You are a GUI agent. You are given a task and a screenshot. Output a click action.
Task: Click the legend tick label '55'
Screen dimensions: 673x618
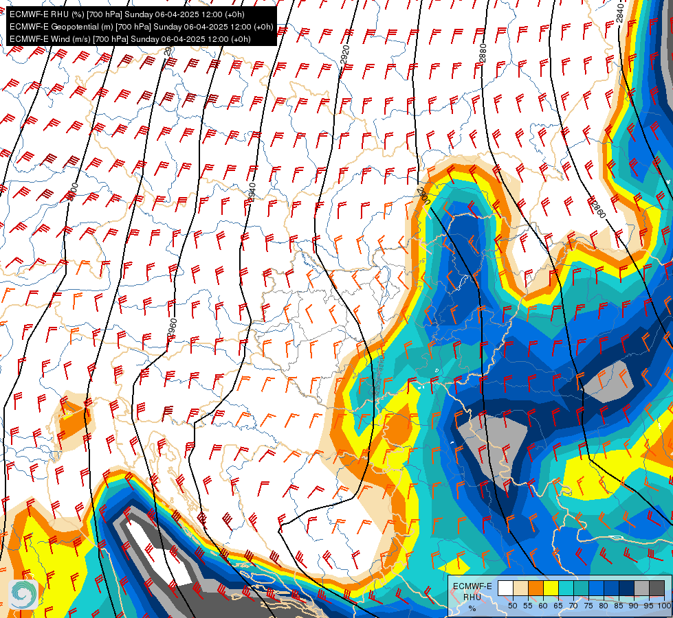tap(527, 606)
